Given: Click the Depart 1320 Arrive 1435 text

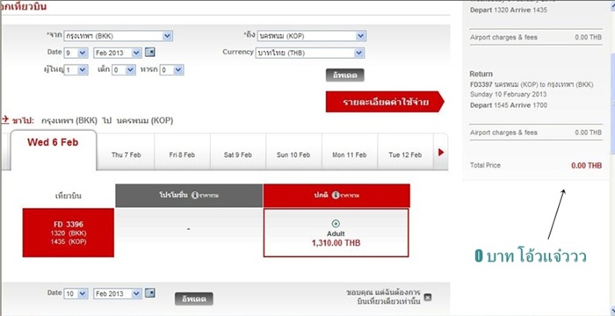Looking at the screenshot, I should [x=509, y=11].
